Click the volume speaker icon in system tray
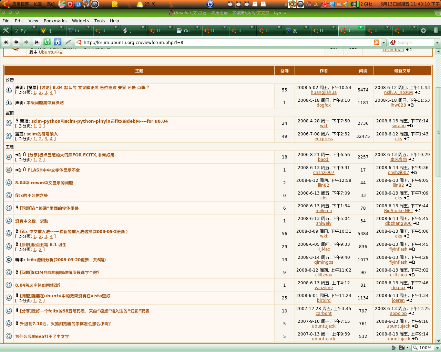 [347, 4]
